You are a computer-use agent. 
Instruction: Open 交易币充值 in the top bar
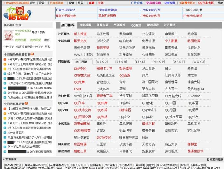(x=153, y=3)
